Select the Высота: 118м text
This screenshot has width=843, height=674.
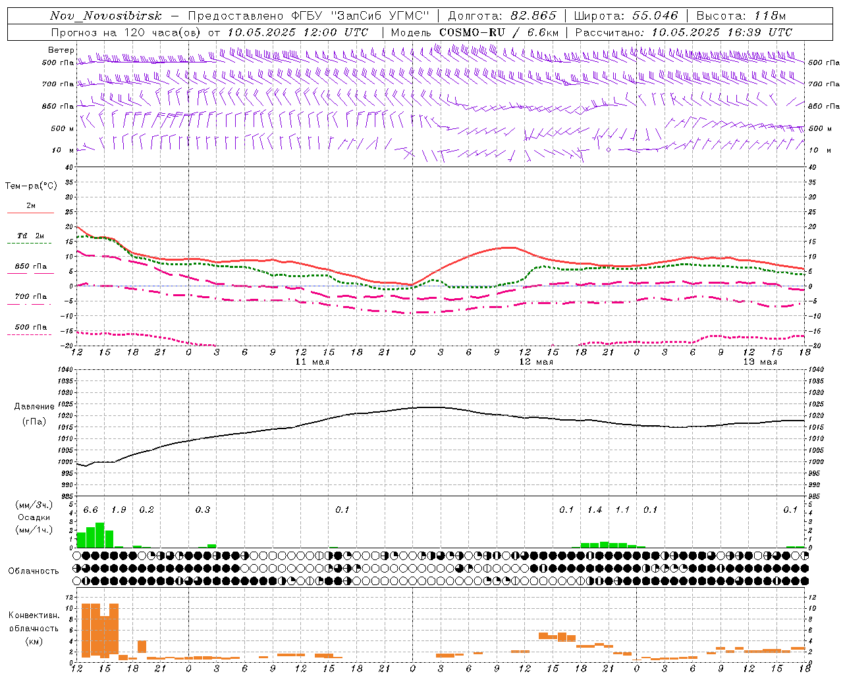[741, 16]
